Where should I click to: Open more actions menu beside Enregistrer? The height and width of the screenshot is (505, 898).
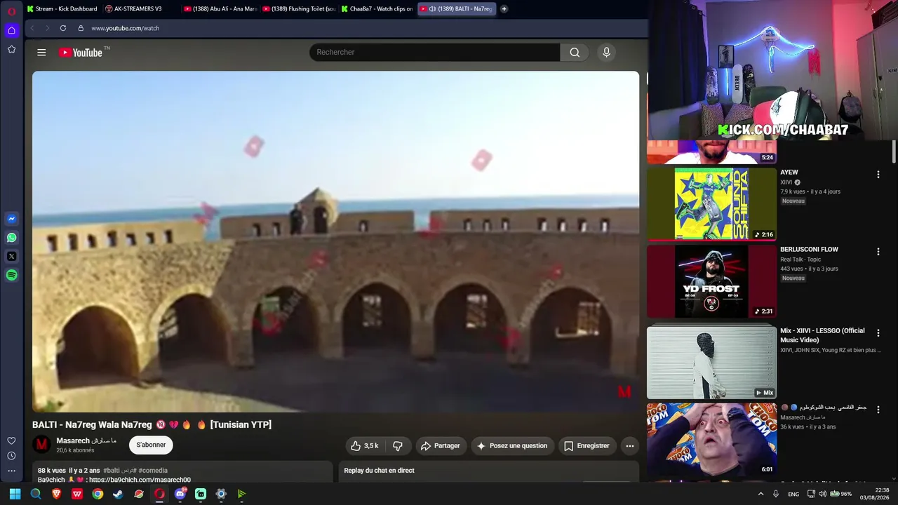coord(630,446)
